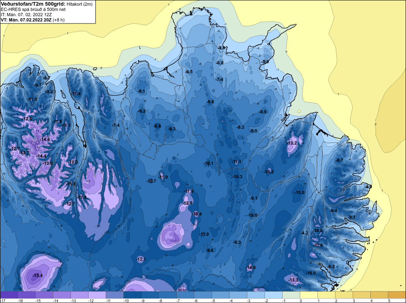Click the legend swatch labeled 5
This screenshot has height=303, width=406.
coord(397,295)
